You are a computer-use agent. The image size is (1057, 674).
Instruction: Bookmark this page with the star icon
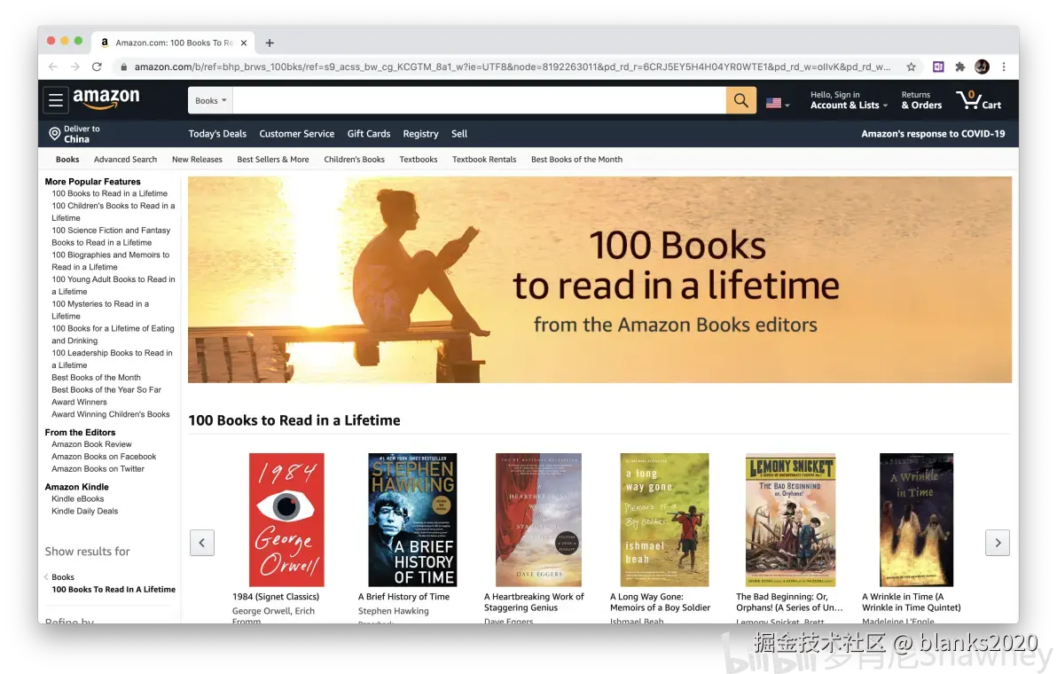point(912,67)
